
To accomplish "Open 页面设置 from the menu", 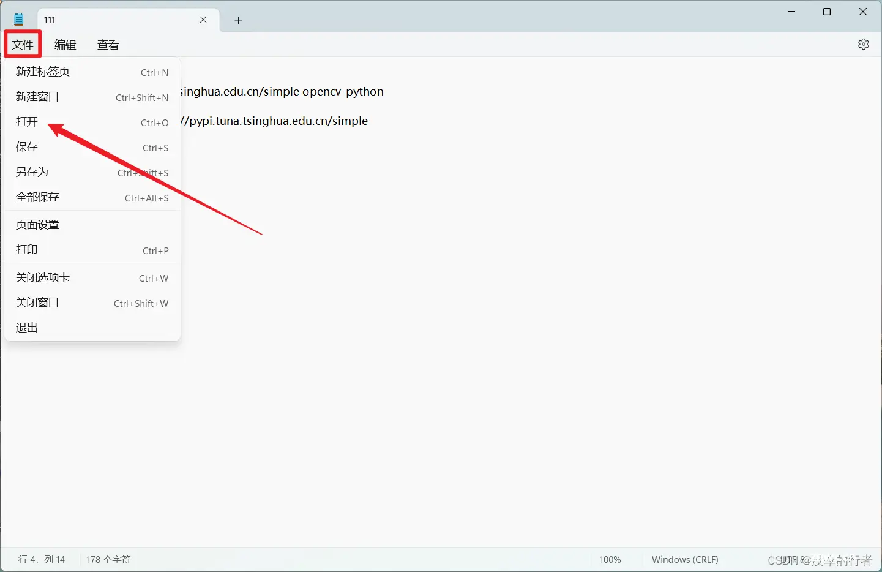I will coord(92,225).
